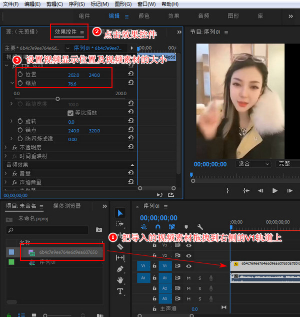The width and height of the screenshot is (300, 317).
Task: Expand the 不透明度 effect
Action: click(5, 147)
